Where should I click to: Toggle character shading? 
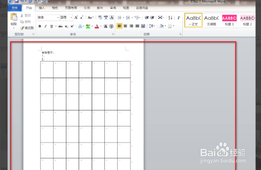[x=106, y=26]
